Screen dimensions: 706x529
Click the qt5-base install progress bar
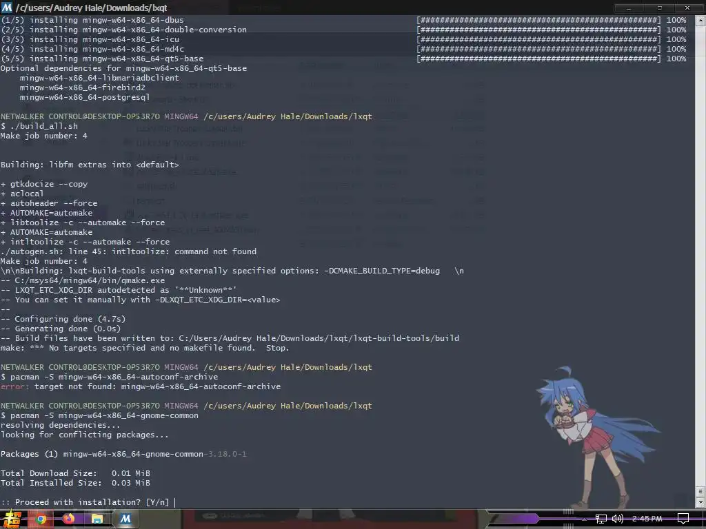538,59
